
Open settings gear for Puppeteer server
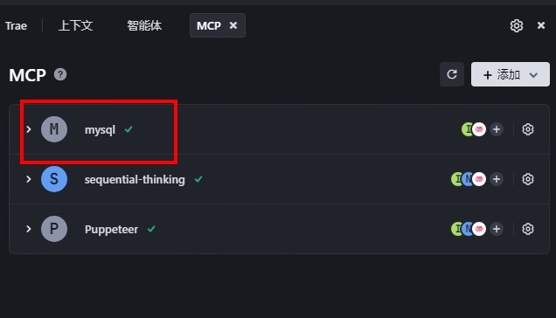point(528,229)
